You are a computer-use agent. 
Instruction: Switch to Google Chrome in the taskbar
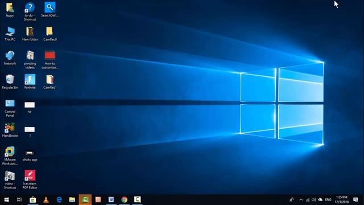tap(124, 200)
